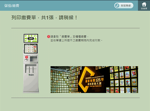Click the red 1 marker on kiosk printer slot

click(27, 57)
